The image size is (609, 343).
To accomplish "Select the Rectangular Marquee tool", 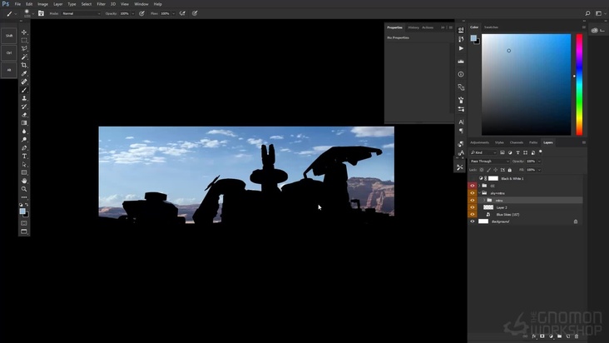I will point(24,40).
